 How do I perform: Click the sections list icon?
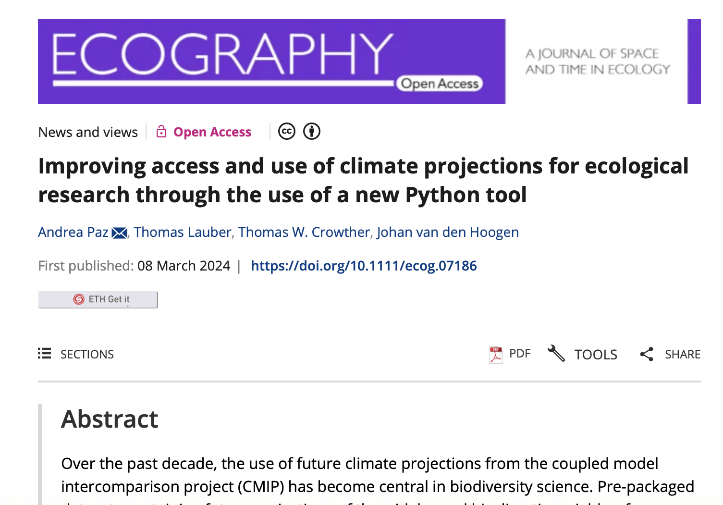[44, 354]
